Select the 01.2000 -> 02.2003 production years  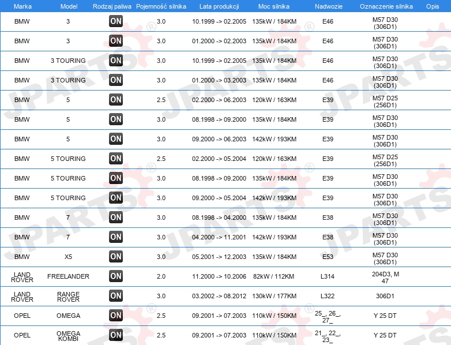tap(219, 41)
